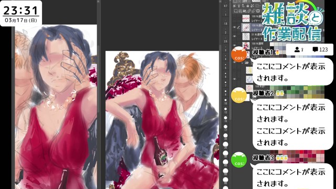Select the topmost layer thumbnail
Image resolution: width=336 pixels, height=189 pixels.
[246, 18]
